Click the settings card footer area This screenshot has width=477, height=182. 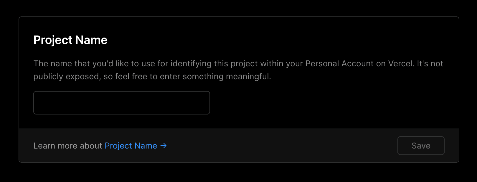click(x=265, y=146)
